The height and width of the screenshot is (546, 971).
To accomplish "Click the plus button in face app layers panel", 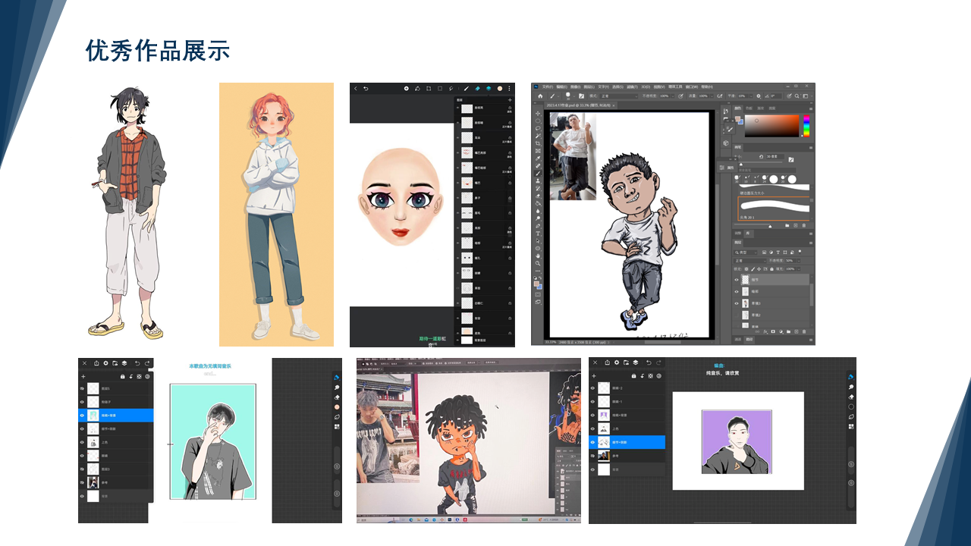I will (509, 99).
